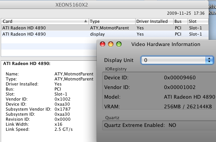This screenshot has width=216, height=142.
Task: Close the Video Hardware Information window
Action: click(x=103, y=44)
